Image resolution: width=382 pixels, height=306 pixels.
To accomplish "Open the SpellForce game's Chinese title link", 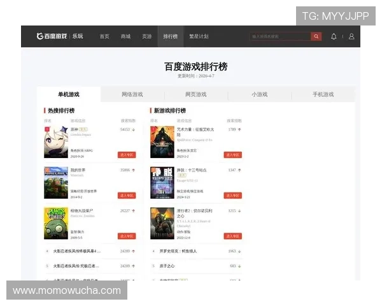I will [x=195, y=132].
